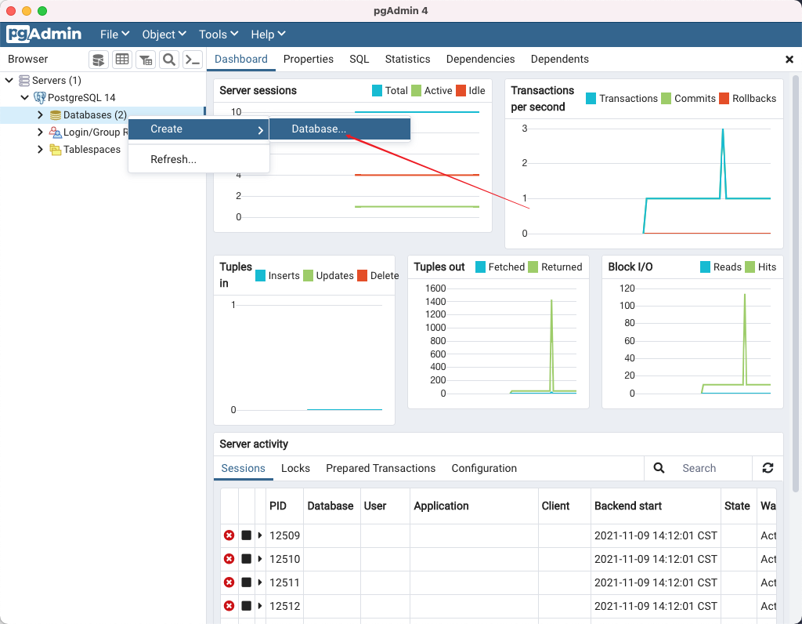Click the Filtered Rows toolbar icon
Screen dimensions: 802x624
coord(146,60)
